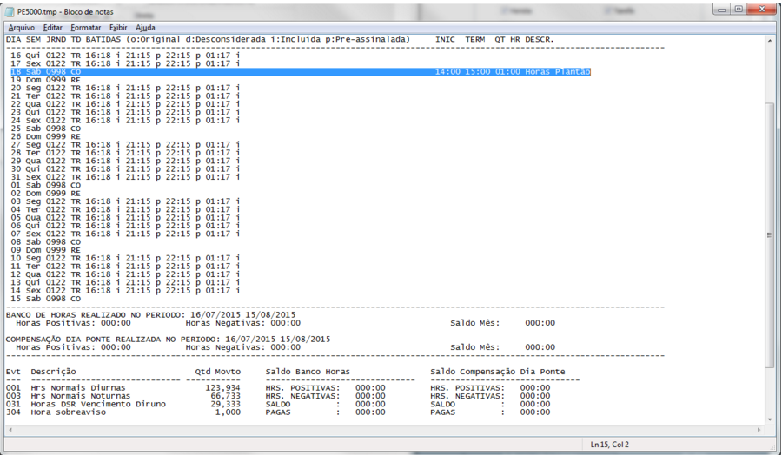Click 'Ln 15, Col 2' in status bar
Viewport: 782px width, 455px height.
pos(610,445)
